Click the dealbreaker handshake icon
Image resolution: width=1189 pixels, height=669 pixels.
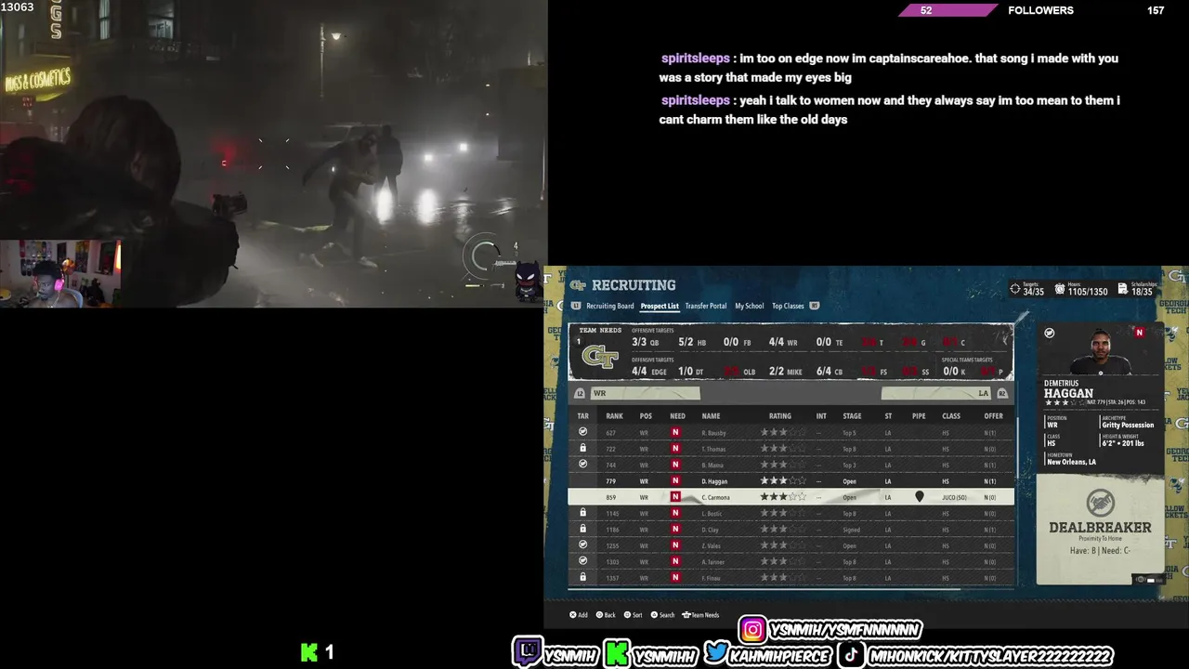point(1100,503)
